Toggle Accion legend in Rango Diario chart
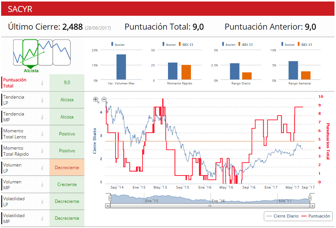 [229, 44]
